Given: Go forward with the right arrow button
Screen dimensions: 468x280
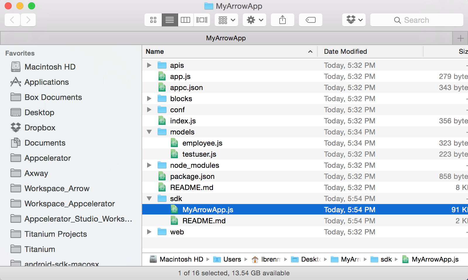Looking at the screenshot, I should click(x=28, y=20).
